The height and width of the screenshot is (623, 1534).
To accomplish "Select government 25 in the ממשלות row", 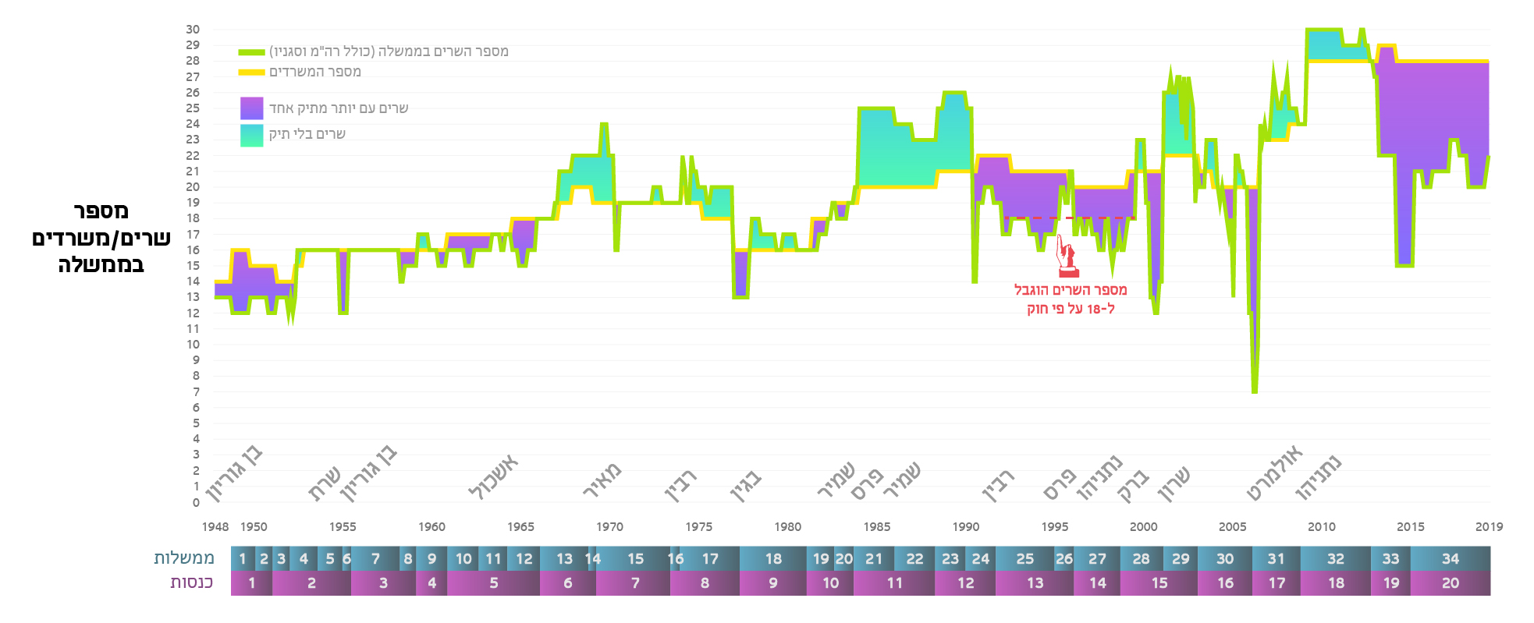I will pos(1024,558).
